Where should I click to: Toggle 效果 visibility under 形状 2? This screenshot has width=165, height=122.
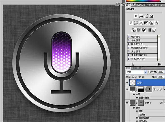134,94
